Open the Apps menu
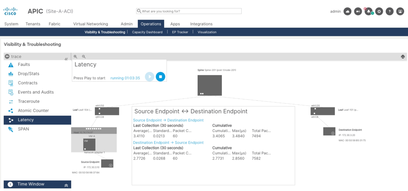 pos(175,24)
